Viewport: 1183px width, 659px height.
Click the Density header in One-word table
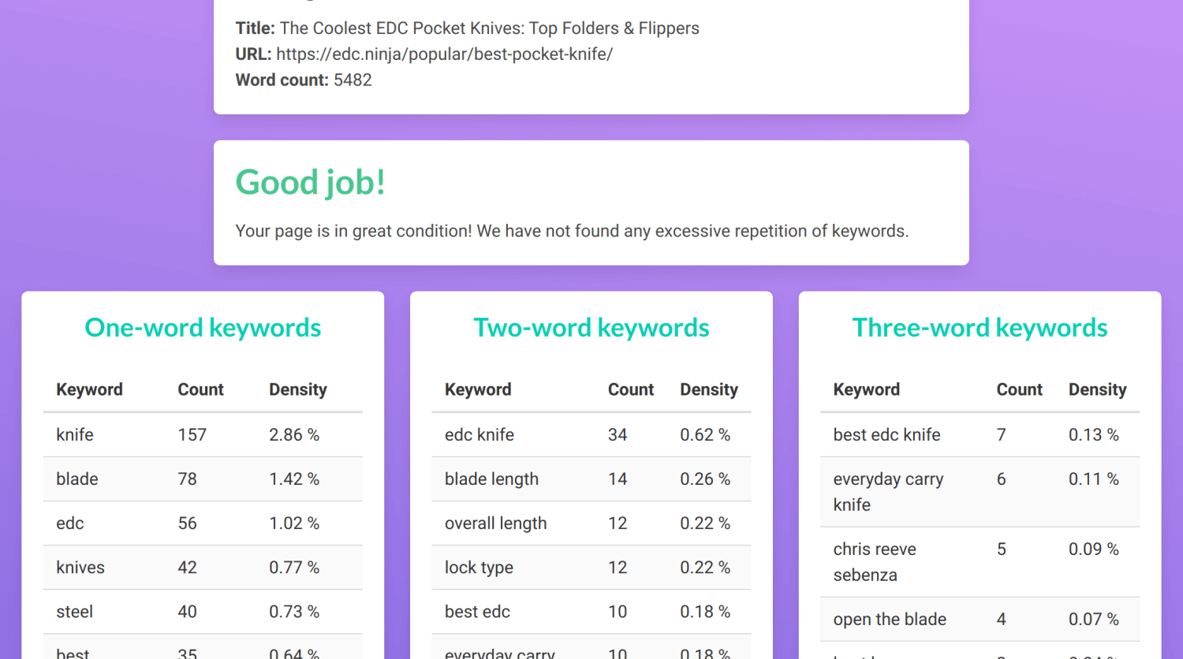298,389
